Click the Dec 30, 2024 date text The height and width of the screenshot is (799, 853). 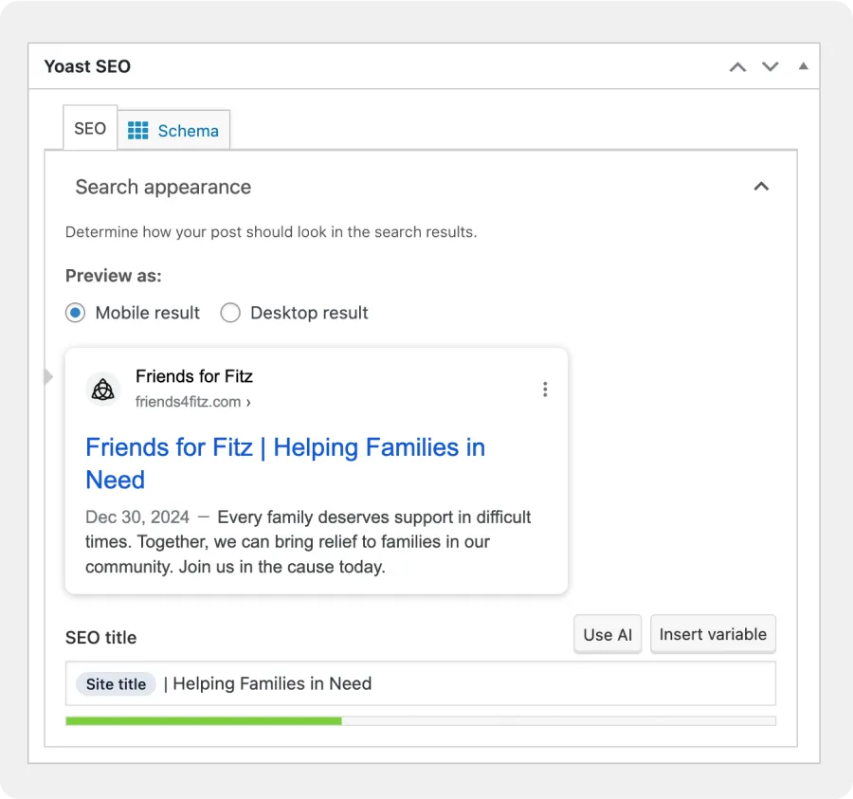[x=137, y=517]
